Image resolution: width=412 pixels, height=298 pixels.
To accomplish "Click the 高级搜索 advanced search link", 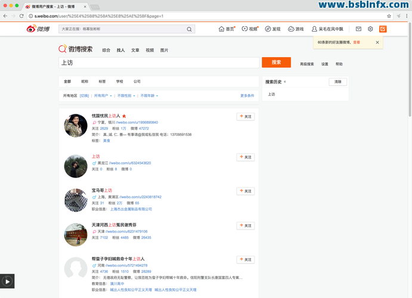I will 307,64.
